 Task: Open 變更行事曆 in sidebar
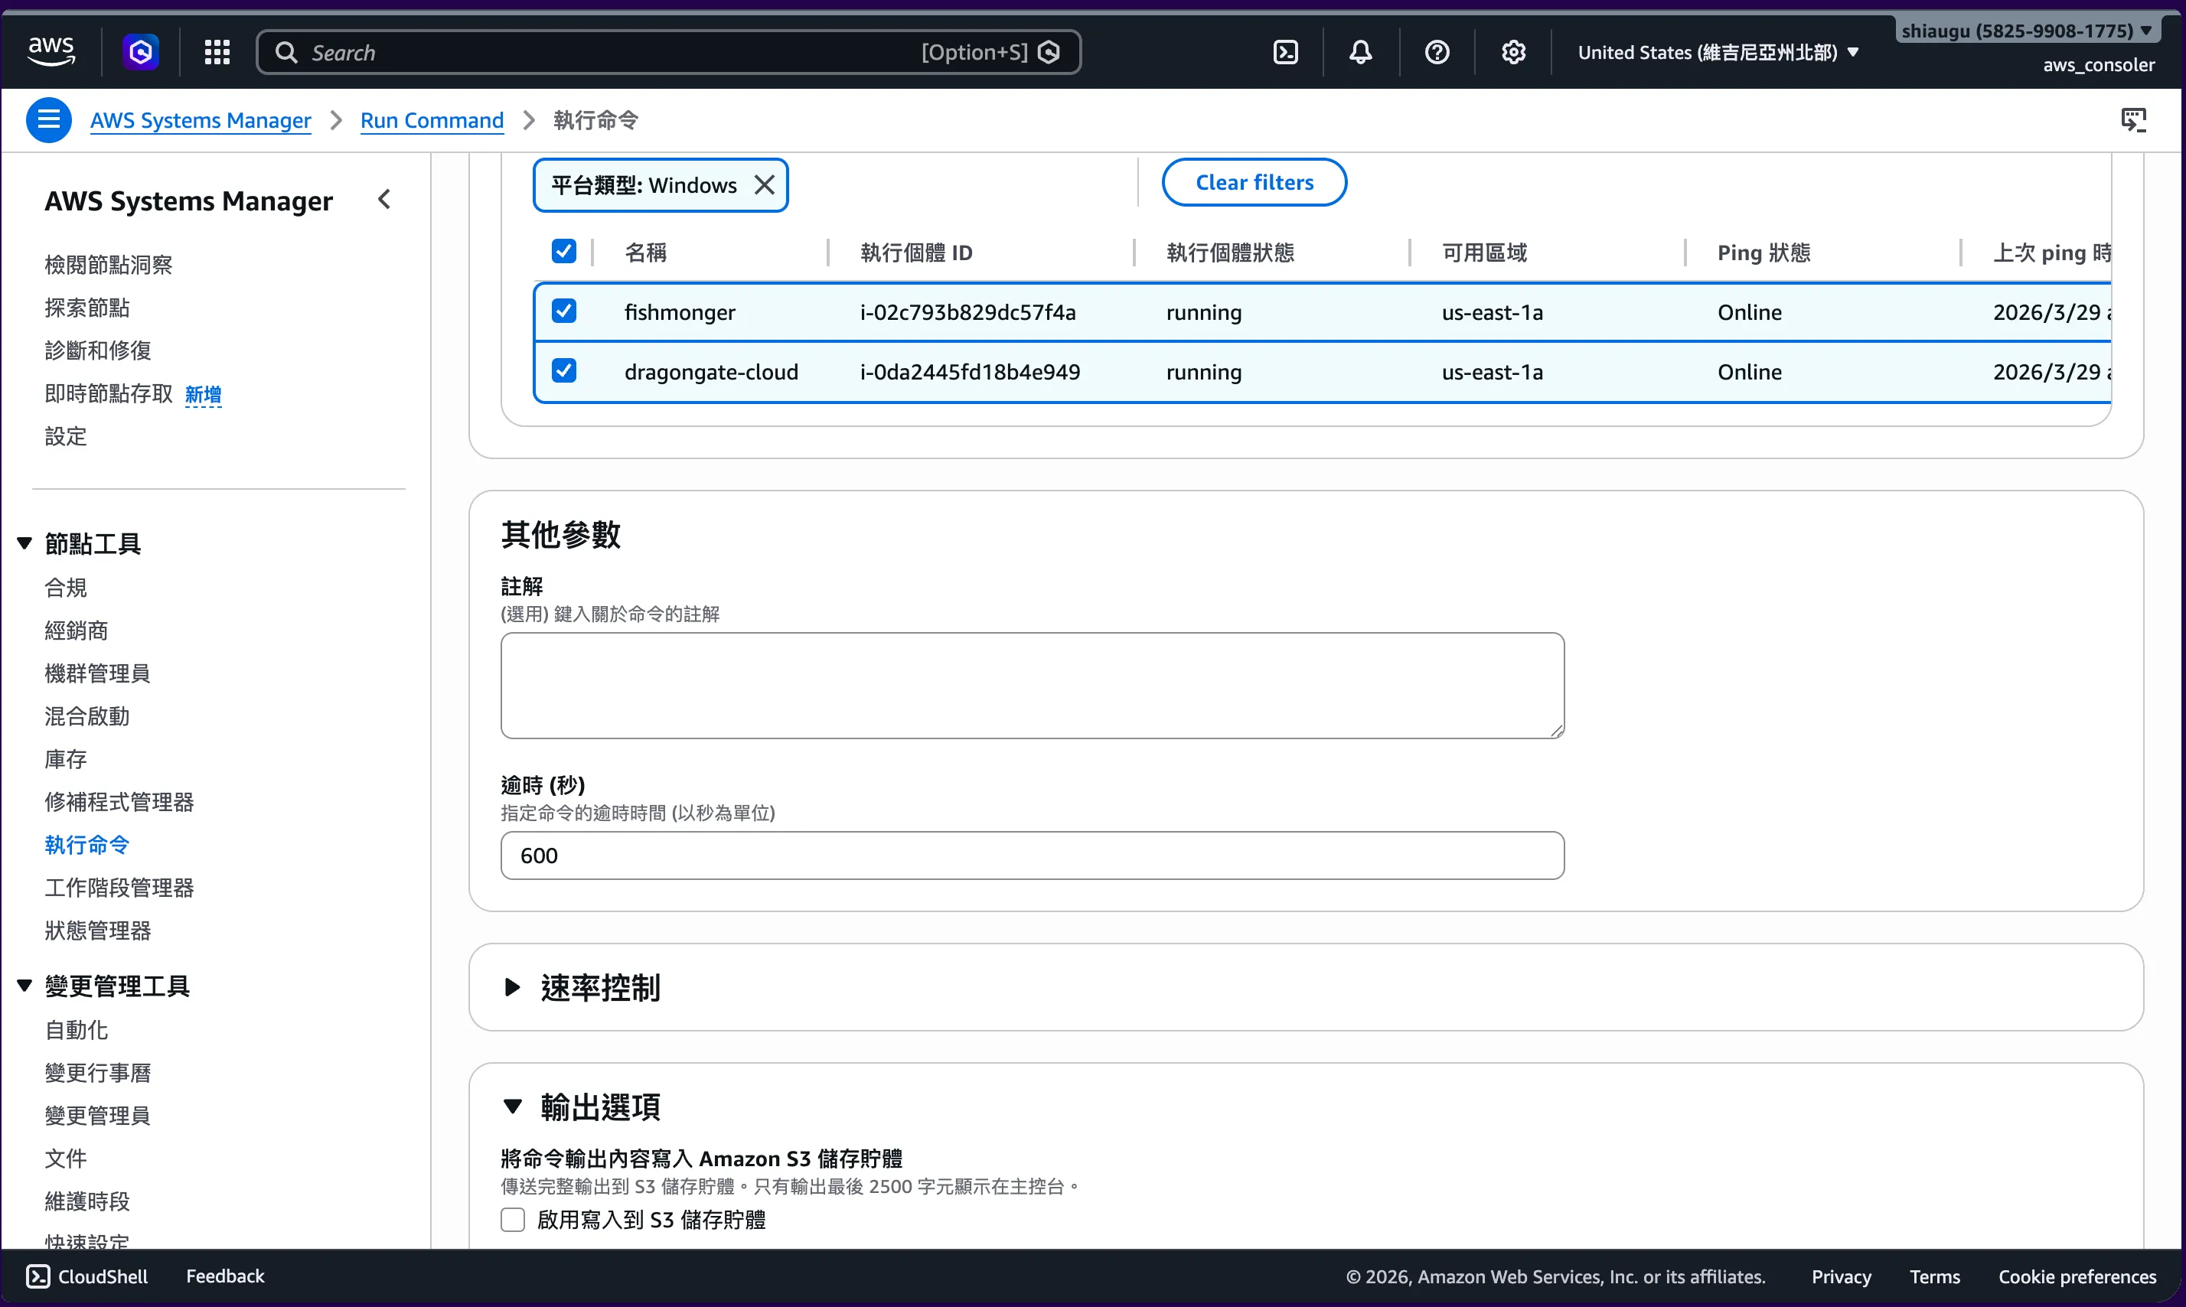[x=98, y=1073]
